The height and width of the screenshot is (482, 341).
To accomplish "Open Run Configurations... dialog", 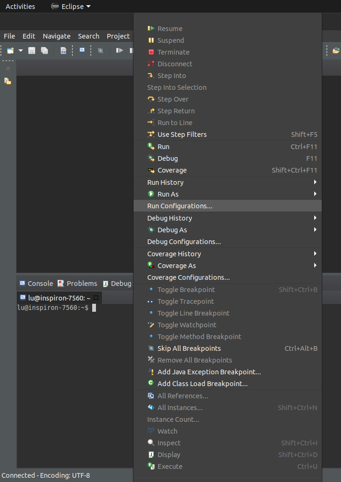I will [x=228, y=206].
